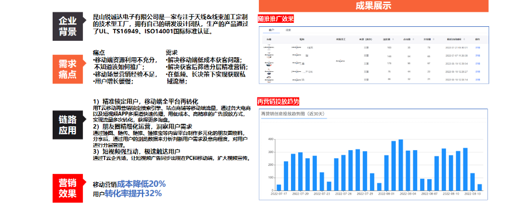Click the 需求痛点 orange box
The height and width of the screenshot is (219, 526).
click(x=68, y=69)
